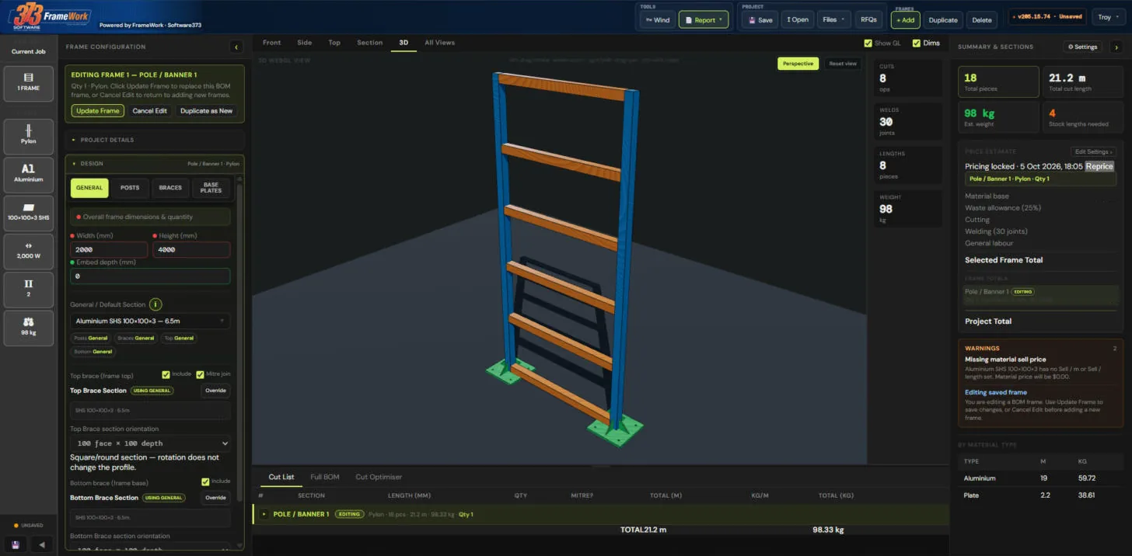This screenshot has width=1132, height=556.
Task: Toggle the Show GL checkbox
Action: click(x=868, y=43)
